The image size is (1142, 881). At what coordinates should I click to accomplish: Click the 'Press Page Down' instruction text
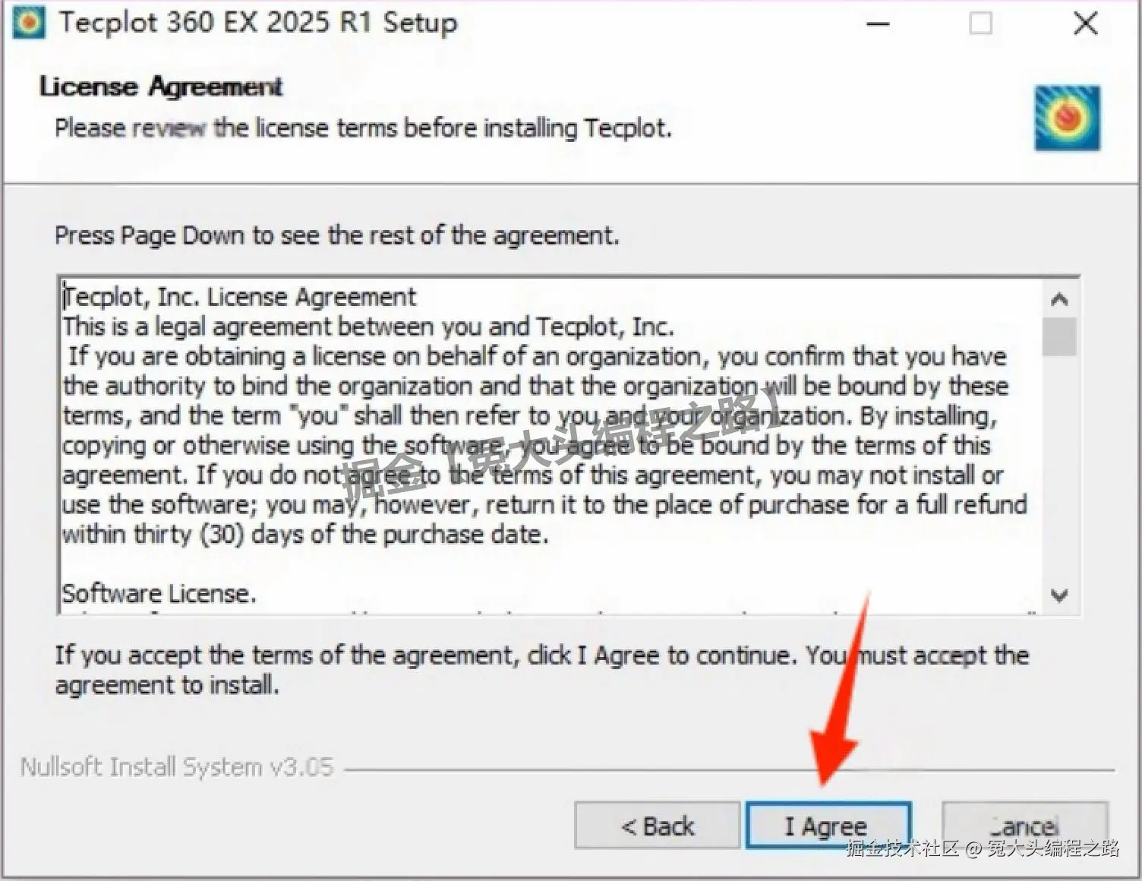tap(337, 235)
